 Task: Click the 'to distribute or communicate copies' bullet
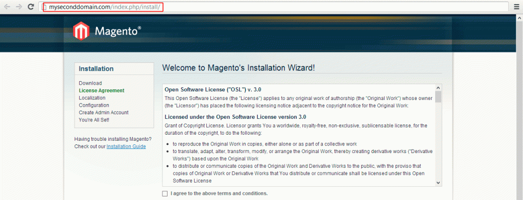pos(298,173)
